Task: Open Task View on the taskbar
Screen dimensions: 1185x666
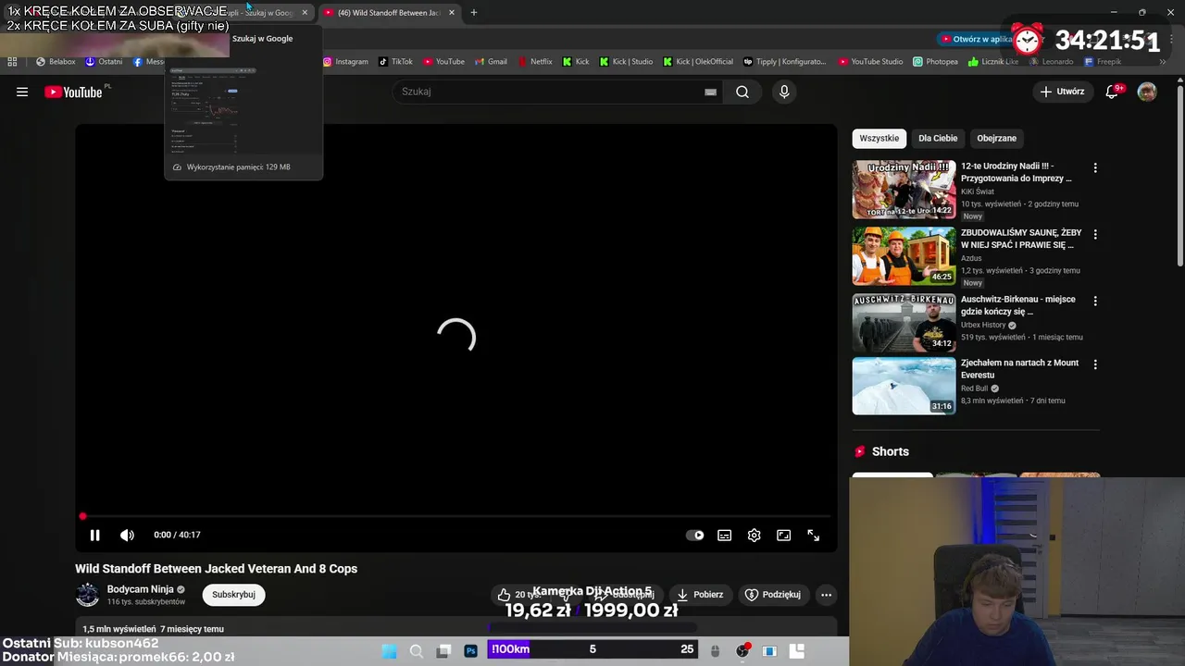Action: pyautogui.click(x=443, y=651)
